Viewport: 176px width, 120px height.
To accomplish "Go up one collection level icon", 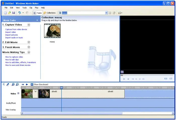I will pos(110,13).
